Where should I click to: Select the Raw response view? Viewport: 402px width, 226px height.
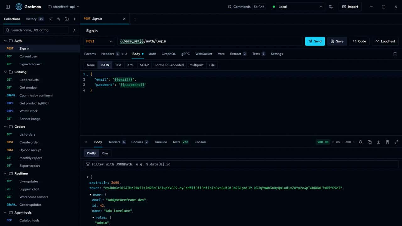105,153
